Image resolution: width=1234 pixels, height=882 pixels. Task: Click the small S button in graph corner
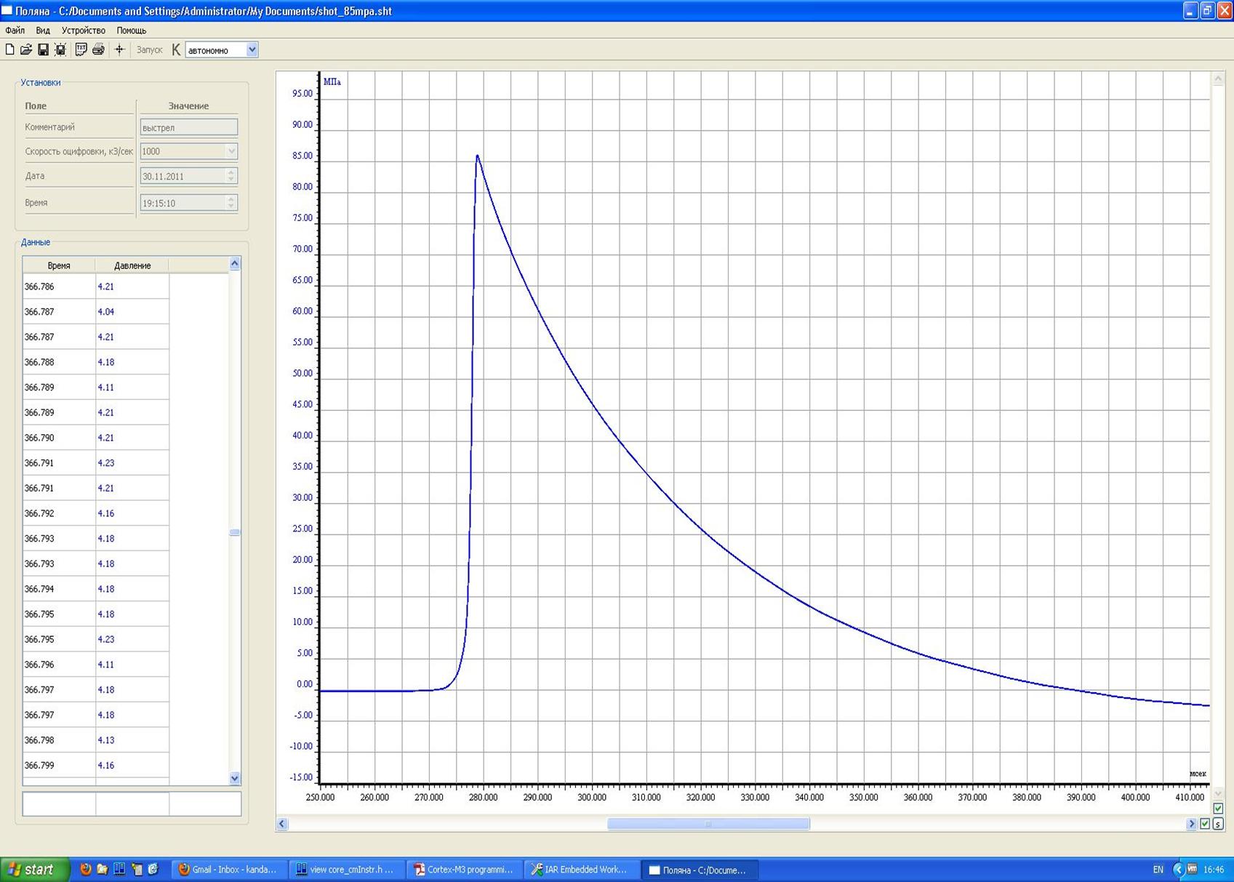tap(1218, 824)
